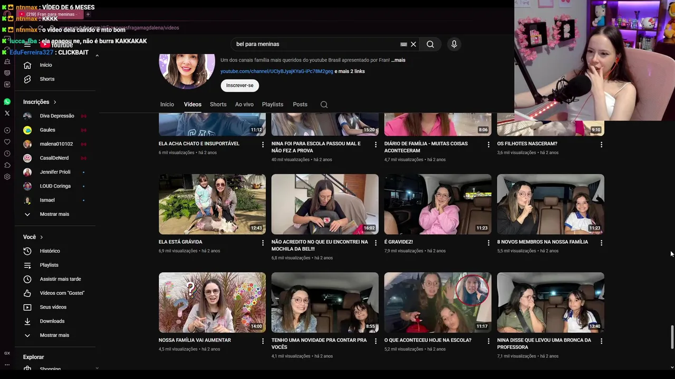Screen dimensions: 675x379
Task: Open options menu for 'O QUE ACONTECEU HOJE NA ESCOLA?'
Action: point(488,341)
